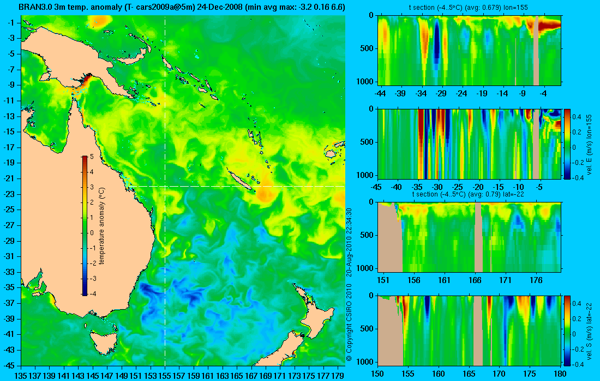Viewport: 600px width, 381px height.
Task: Click the '0.4' tick on vel. E color bar
Action: [577, 116]
